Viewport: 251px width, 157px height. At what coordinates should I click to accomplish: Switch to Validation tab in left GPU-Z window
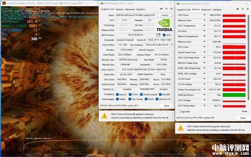pos(140,9)
